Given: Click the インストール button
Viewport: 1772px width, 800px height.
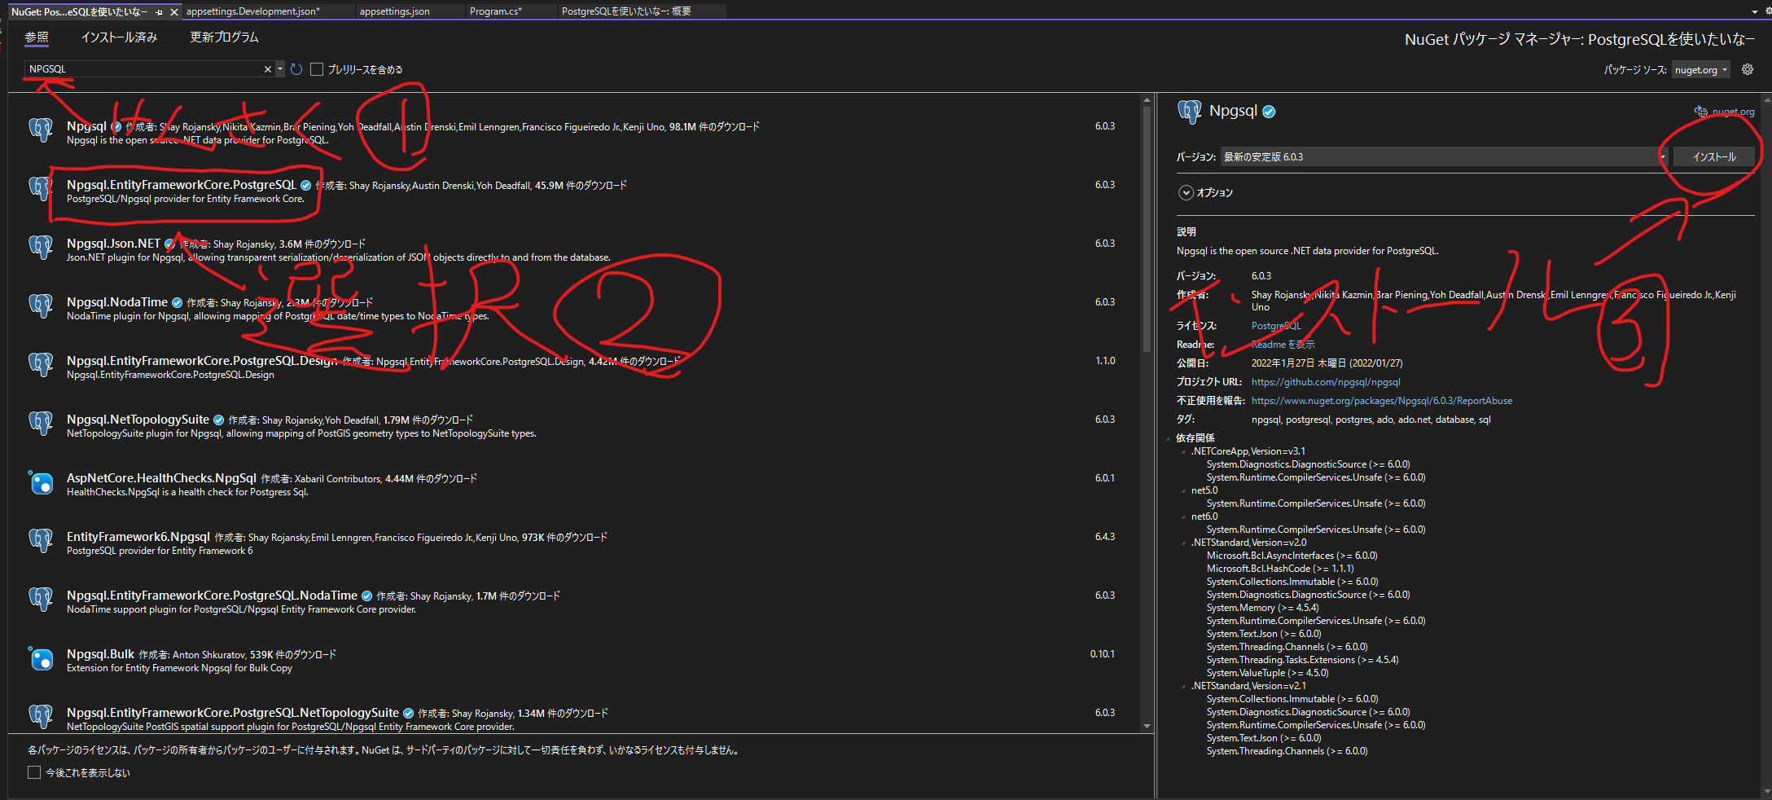Looking at the screenshot, I should (1713, 156).
